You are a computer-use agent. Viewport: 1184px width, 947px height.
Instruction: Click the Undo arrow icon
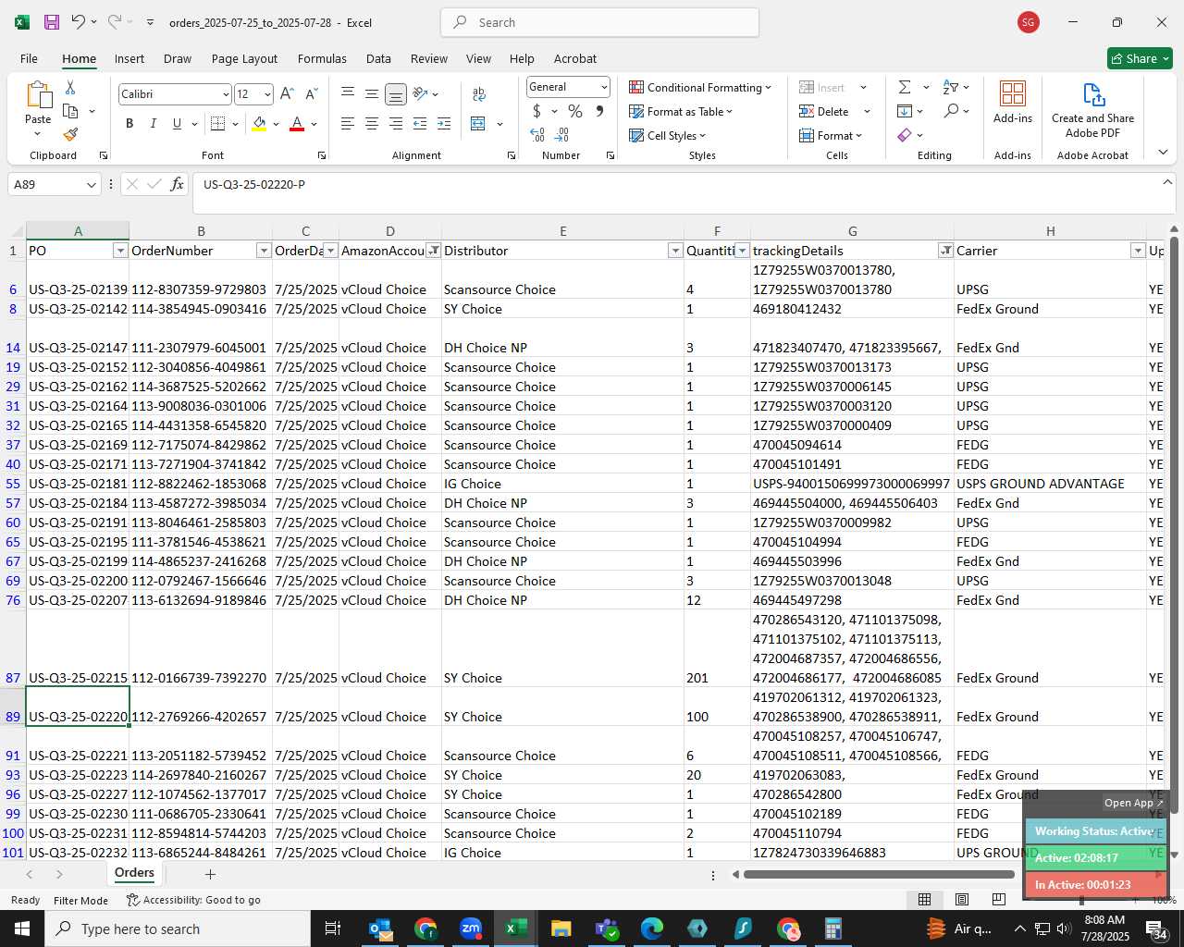79,22
